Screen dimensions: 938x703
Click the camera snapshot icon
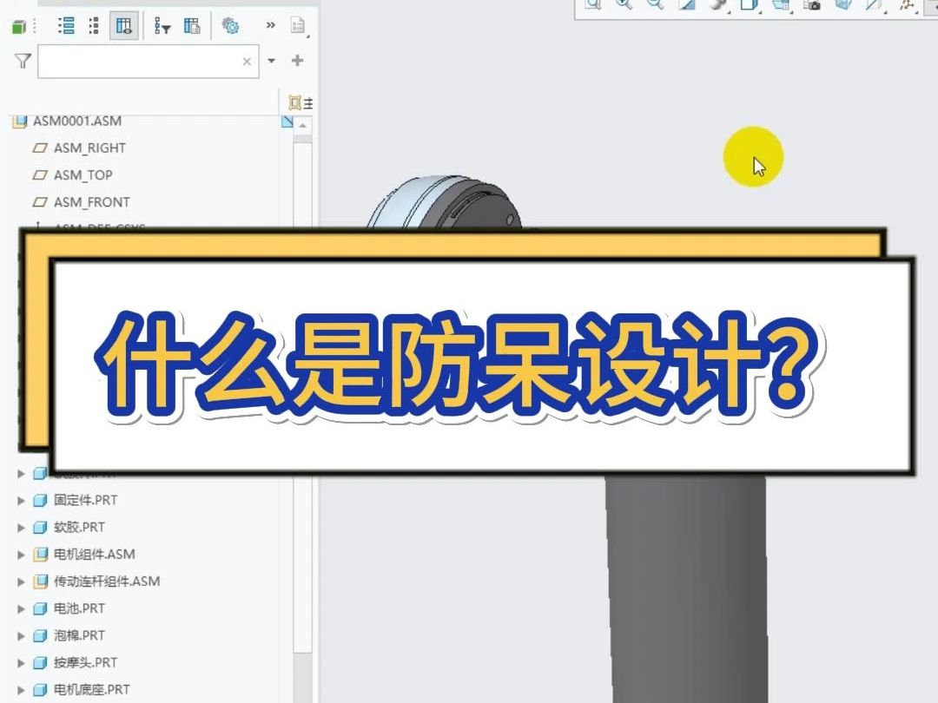click(x=812, y=5)
